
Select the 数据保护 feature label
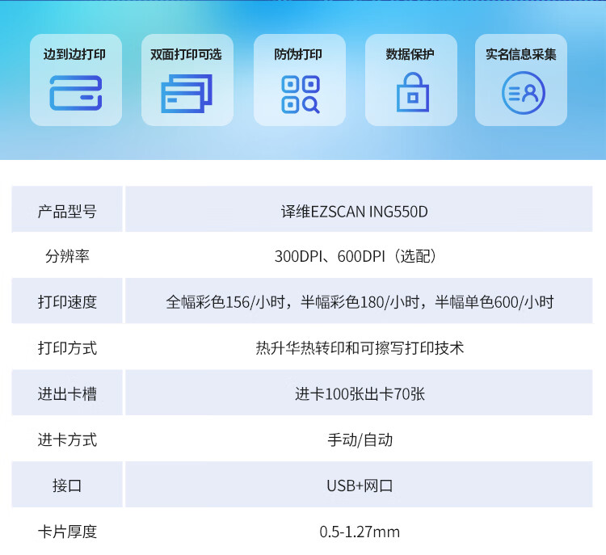pyautogui.click(x=410, y=54)
